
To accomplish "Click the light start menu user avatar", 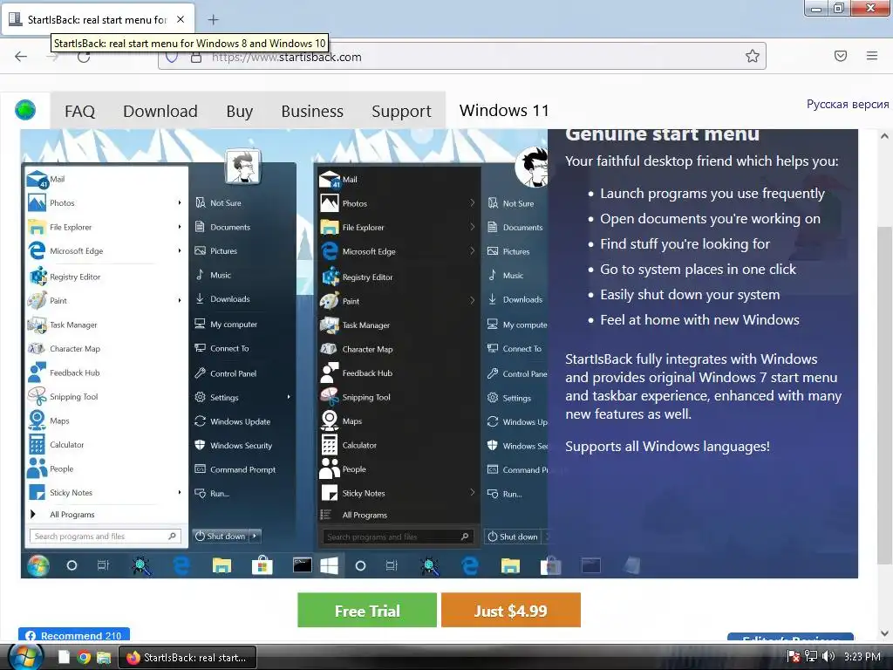I will 243,167.
